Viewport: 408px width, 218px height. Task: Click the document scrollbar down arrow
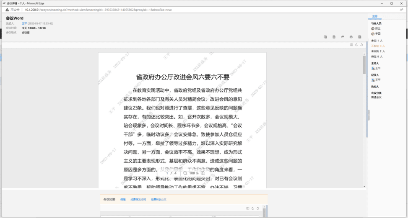364,186
